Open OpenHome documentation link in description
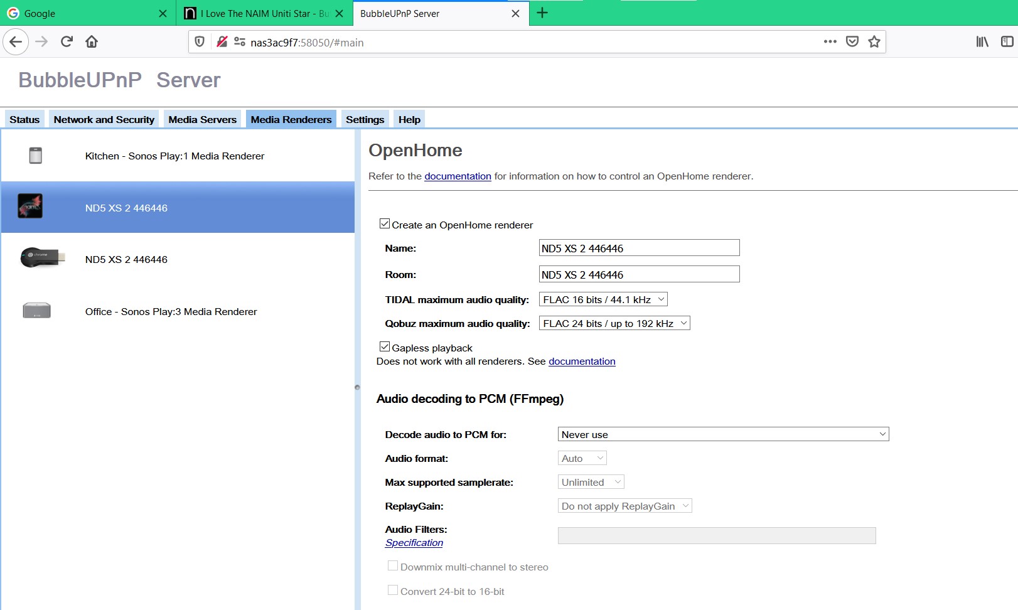Screen dimensions: 1018x610 tap(458, 176)
